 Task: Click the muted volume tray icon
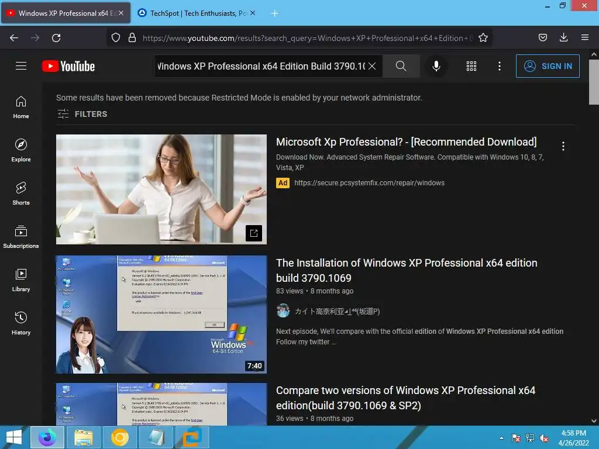point(544,438)
